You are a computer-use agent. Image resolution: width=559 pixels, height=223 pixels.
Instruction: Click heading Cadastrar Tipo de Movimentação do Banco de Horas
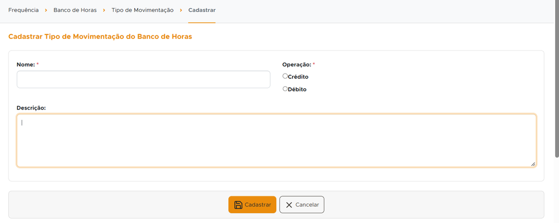click(x=100, y=37)
